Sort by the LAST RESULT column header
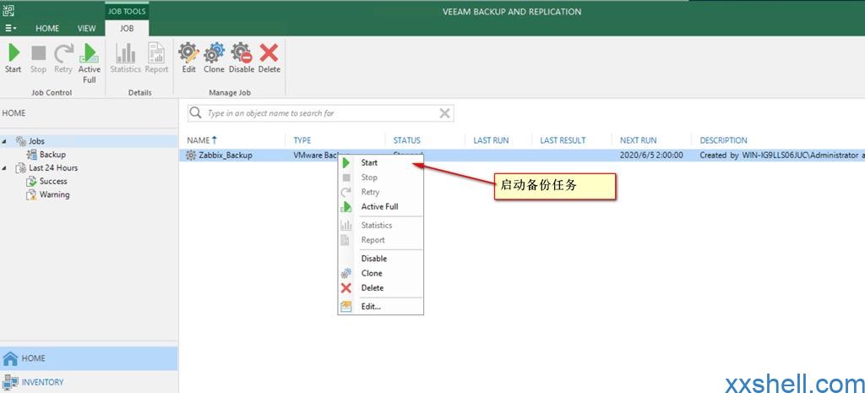The height and width of the screenshot is (393, 865). pos(563,140)
